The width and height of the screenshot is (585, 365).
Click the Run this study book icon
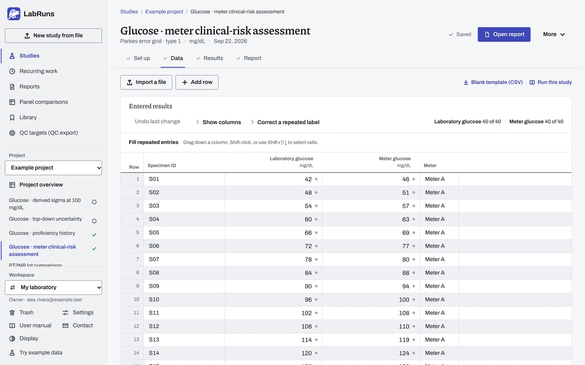[532, 82]
